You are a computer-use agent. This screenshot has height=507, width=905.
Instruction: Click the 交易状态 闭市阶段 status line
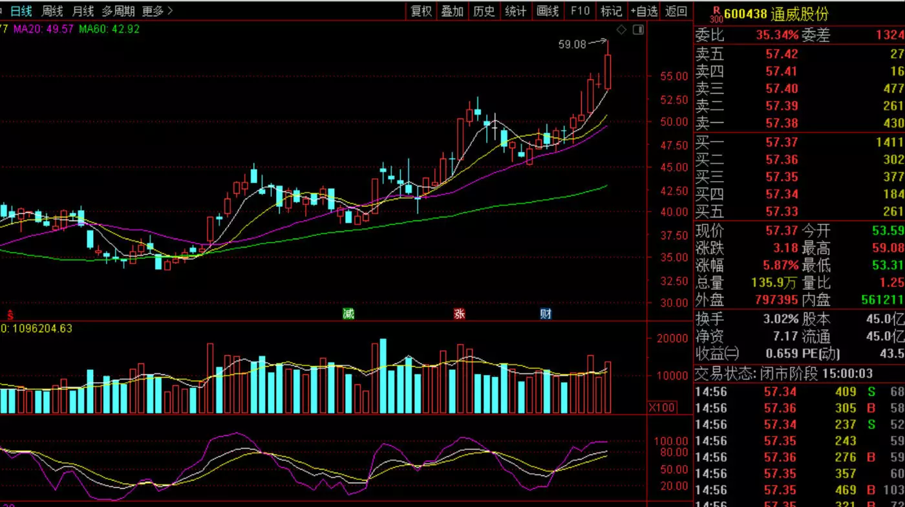pyautogui.click(x=783, y=374)
